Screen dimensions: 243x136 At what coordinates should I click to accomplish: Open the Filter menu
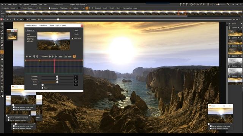point(20,4)
